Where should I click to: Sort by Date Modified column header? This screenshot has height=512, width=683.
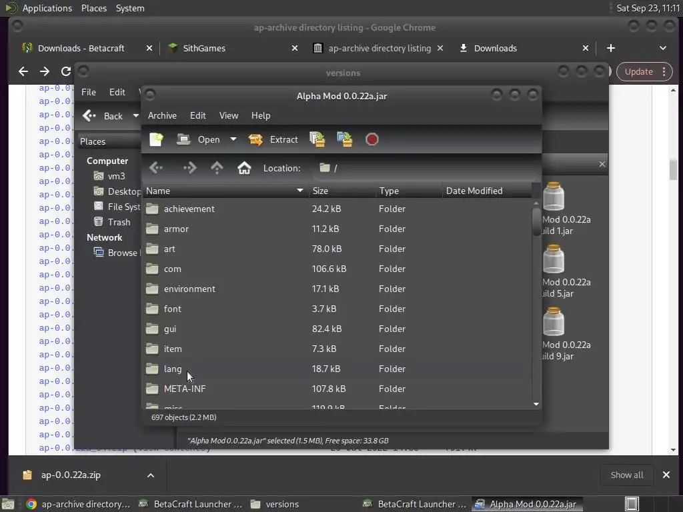[487, 191]
